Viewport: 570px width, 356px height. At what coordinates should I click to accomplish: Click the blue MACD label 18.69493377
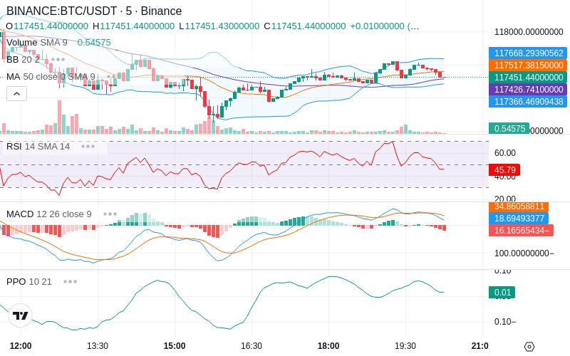click(519, 219)
